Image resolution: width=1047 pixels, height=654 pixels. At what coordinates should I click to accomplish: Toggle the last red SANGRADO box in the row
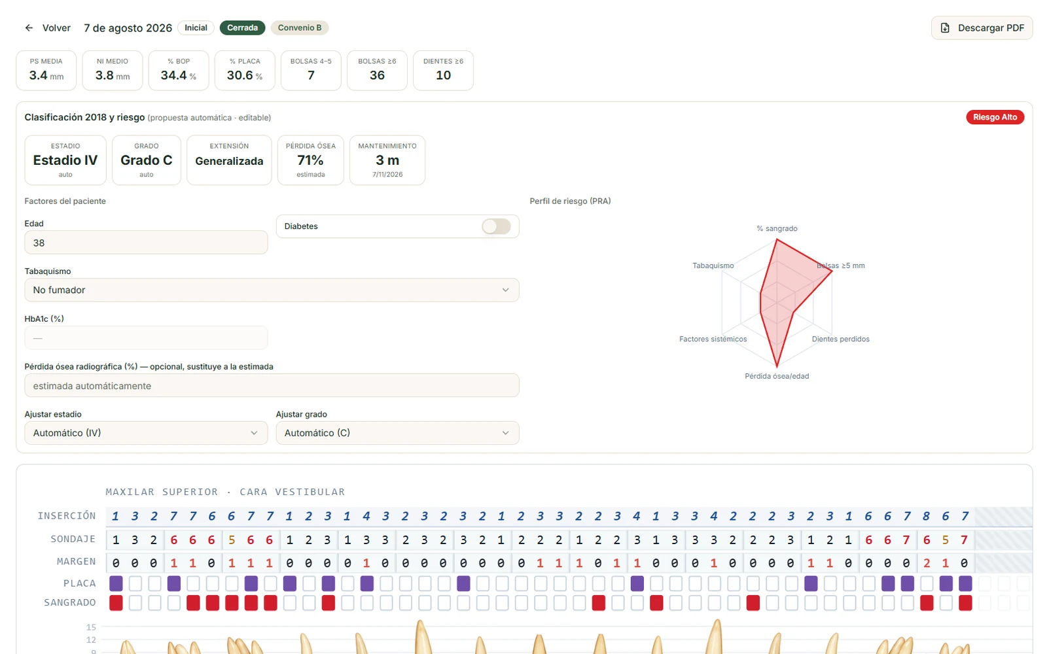965,603
